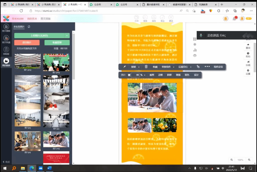Screen dimensions: 257x172
Task: Expand the upload image dropdown arrow
Action: click(x=67, y=36)
